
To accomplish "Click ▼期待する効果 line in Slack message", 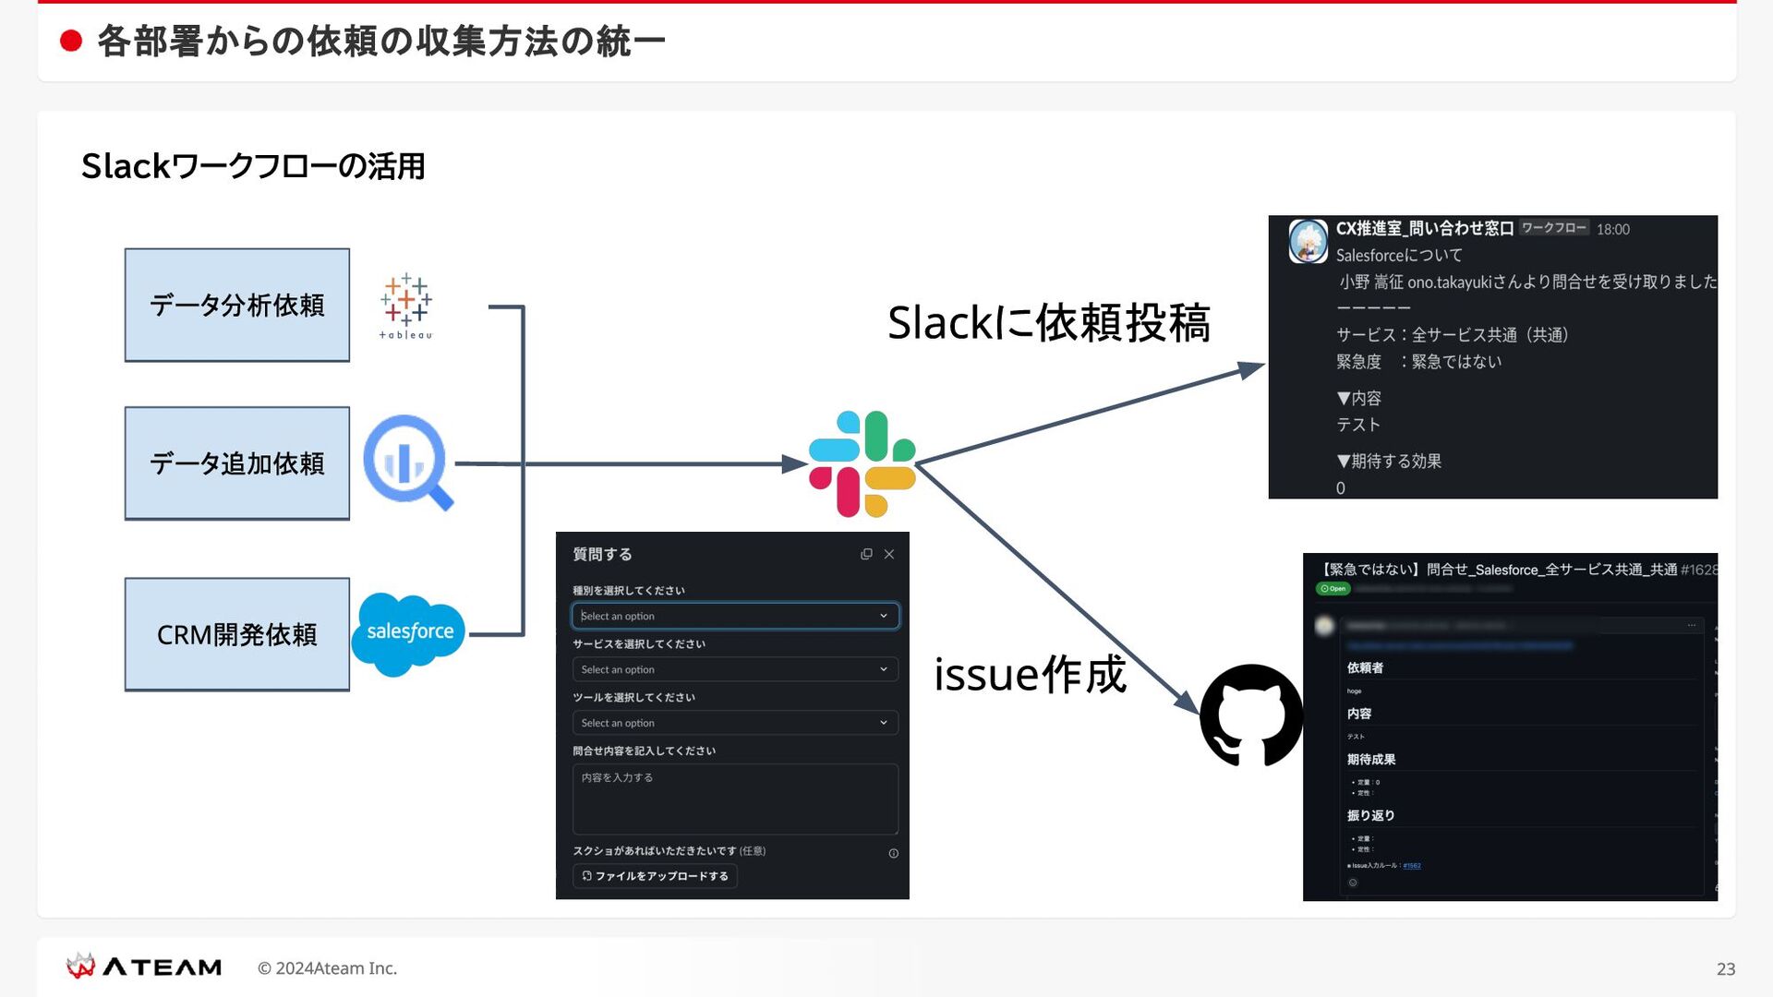I will (1389, 461).
